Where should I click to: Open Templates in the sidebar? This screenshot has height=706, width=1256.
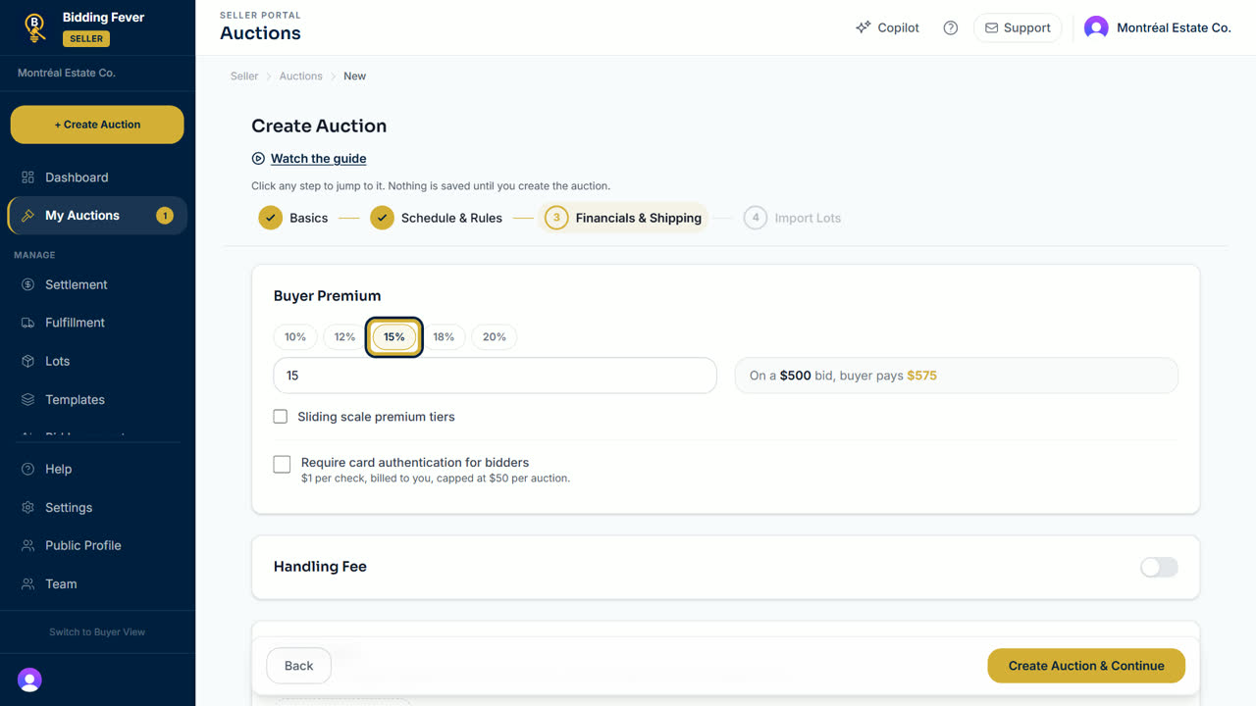point(97,399)
